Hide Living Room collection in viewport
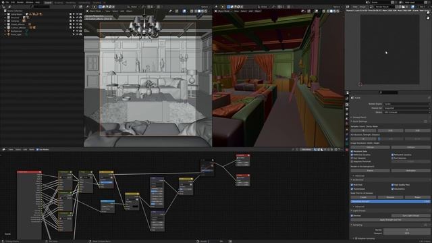The image size is (432, 243). [77, 14]
